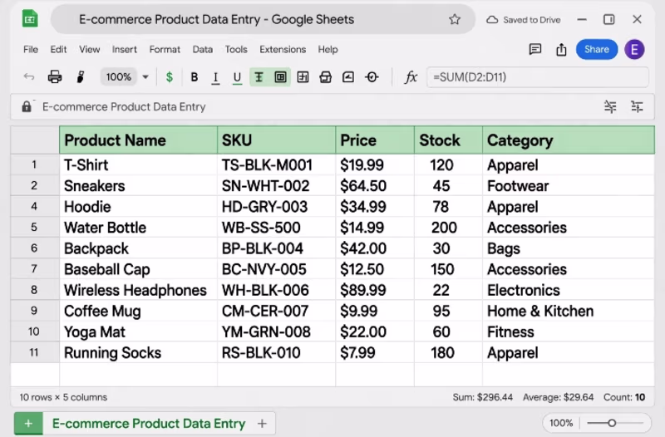This screenshot has width=665, height=437.
Task: Click the price cell $64.50
Action: (375, 186)
